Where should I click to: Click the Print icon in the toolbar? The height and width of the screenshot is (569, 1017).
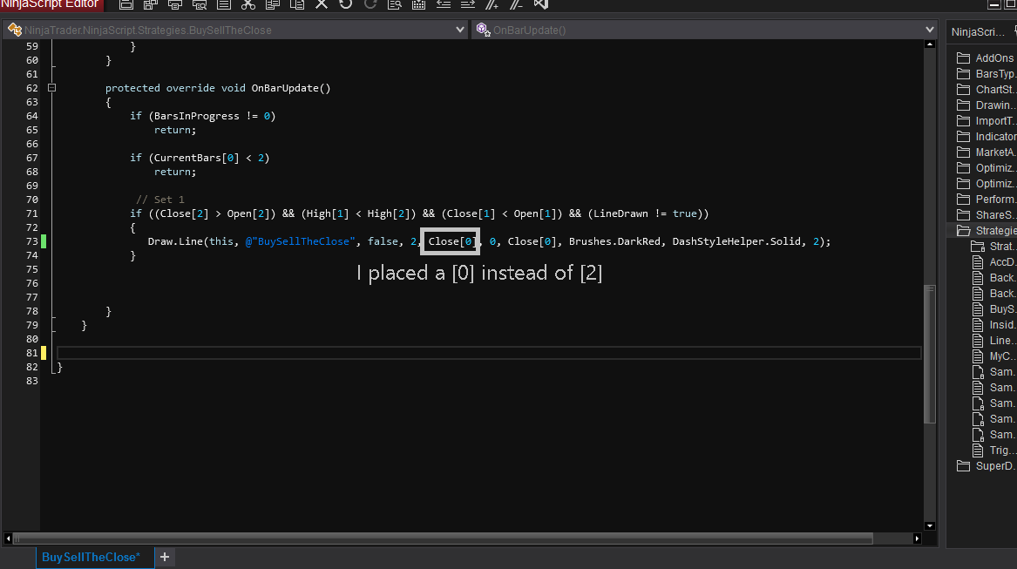[175, 3]
